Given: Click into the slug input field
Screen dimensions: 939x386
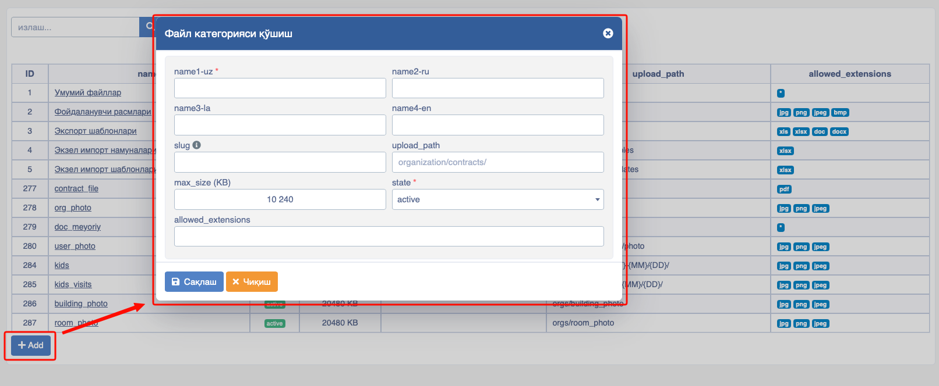Looking at the screenshot, I should click(x=280, y=162).
